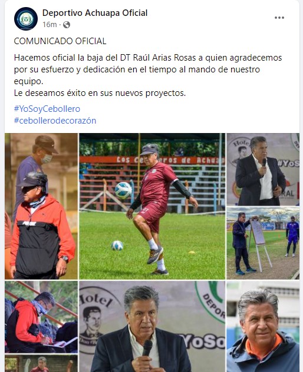The width and height of the screenshot is (303, 372).
Task: Click the 'Le deseamos éxito' sentence
Action: click(x=100, y=93)
